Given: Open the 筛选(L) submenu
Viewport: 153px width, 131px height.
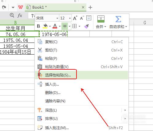Looking at the screenshot, I should coord(81,110).
